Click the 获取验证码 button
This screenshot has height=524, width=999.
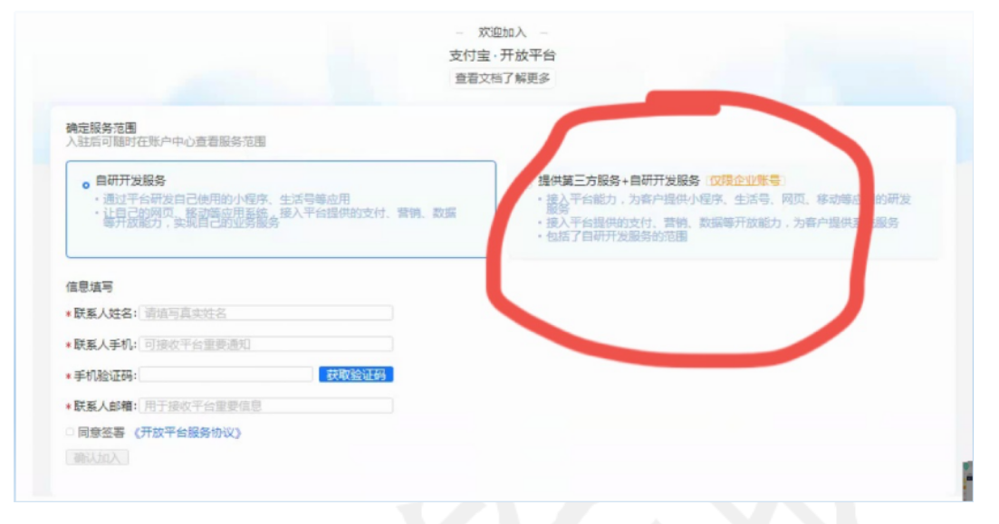pyautogui.click(x=356, y=375)
